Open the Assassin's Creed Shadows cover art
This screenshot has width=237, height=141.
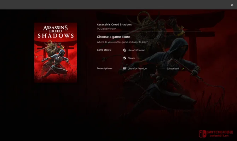point(56,53)
